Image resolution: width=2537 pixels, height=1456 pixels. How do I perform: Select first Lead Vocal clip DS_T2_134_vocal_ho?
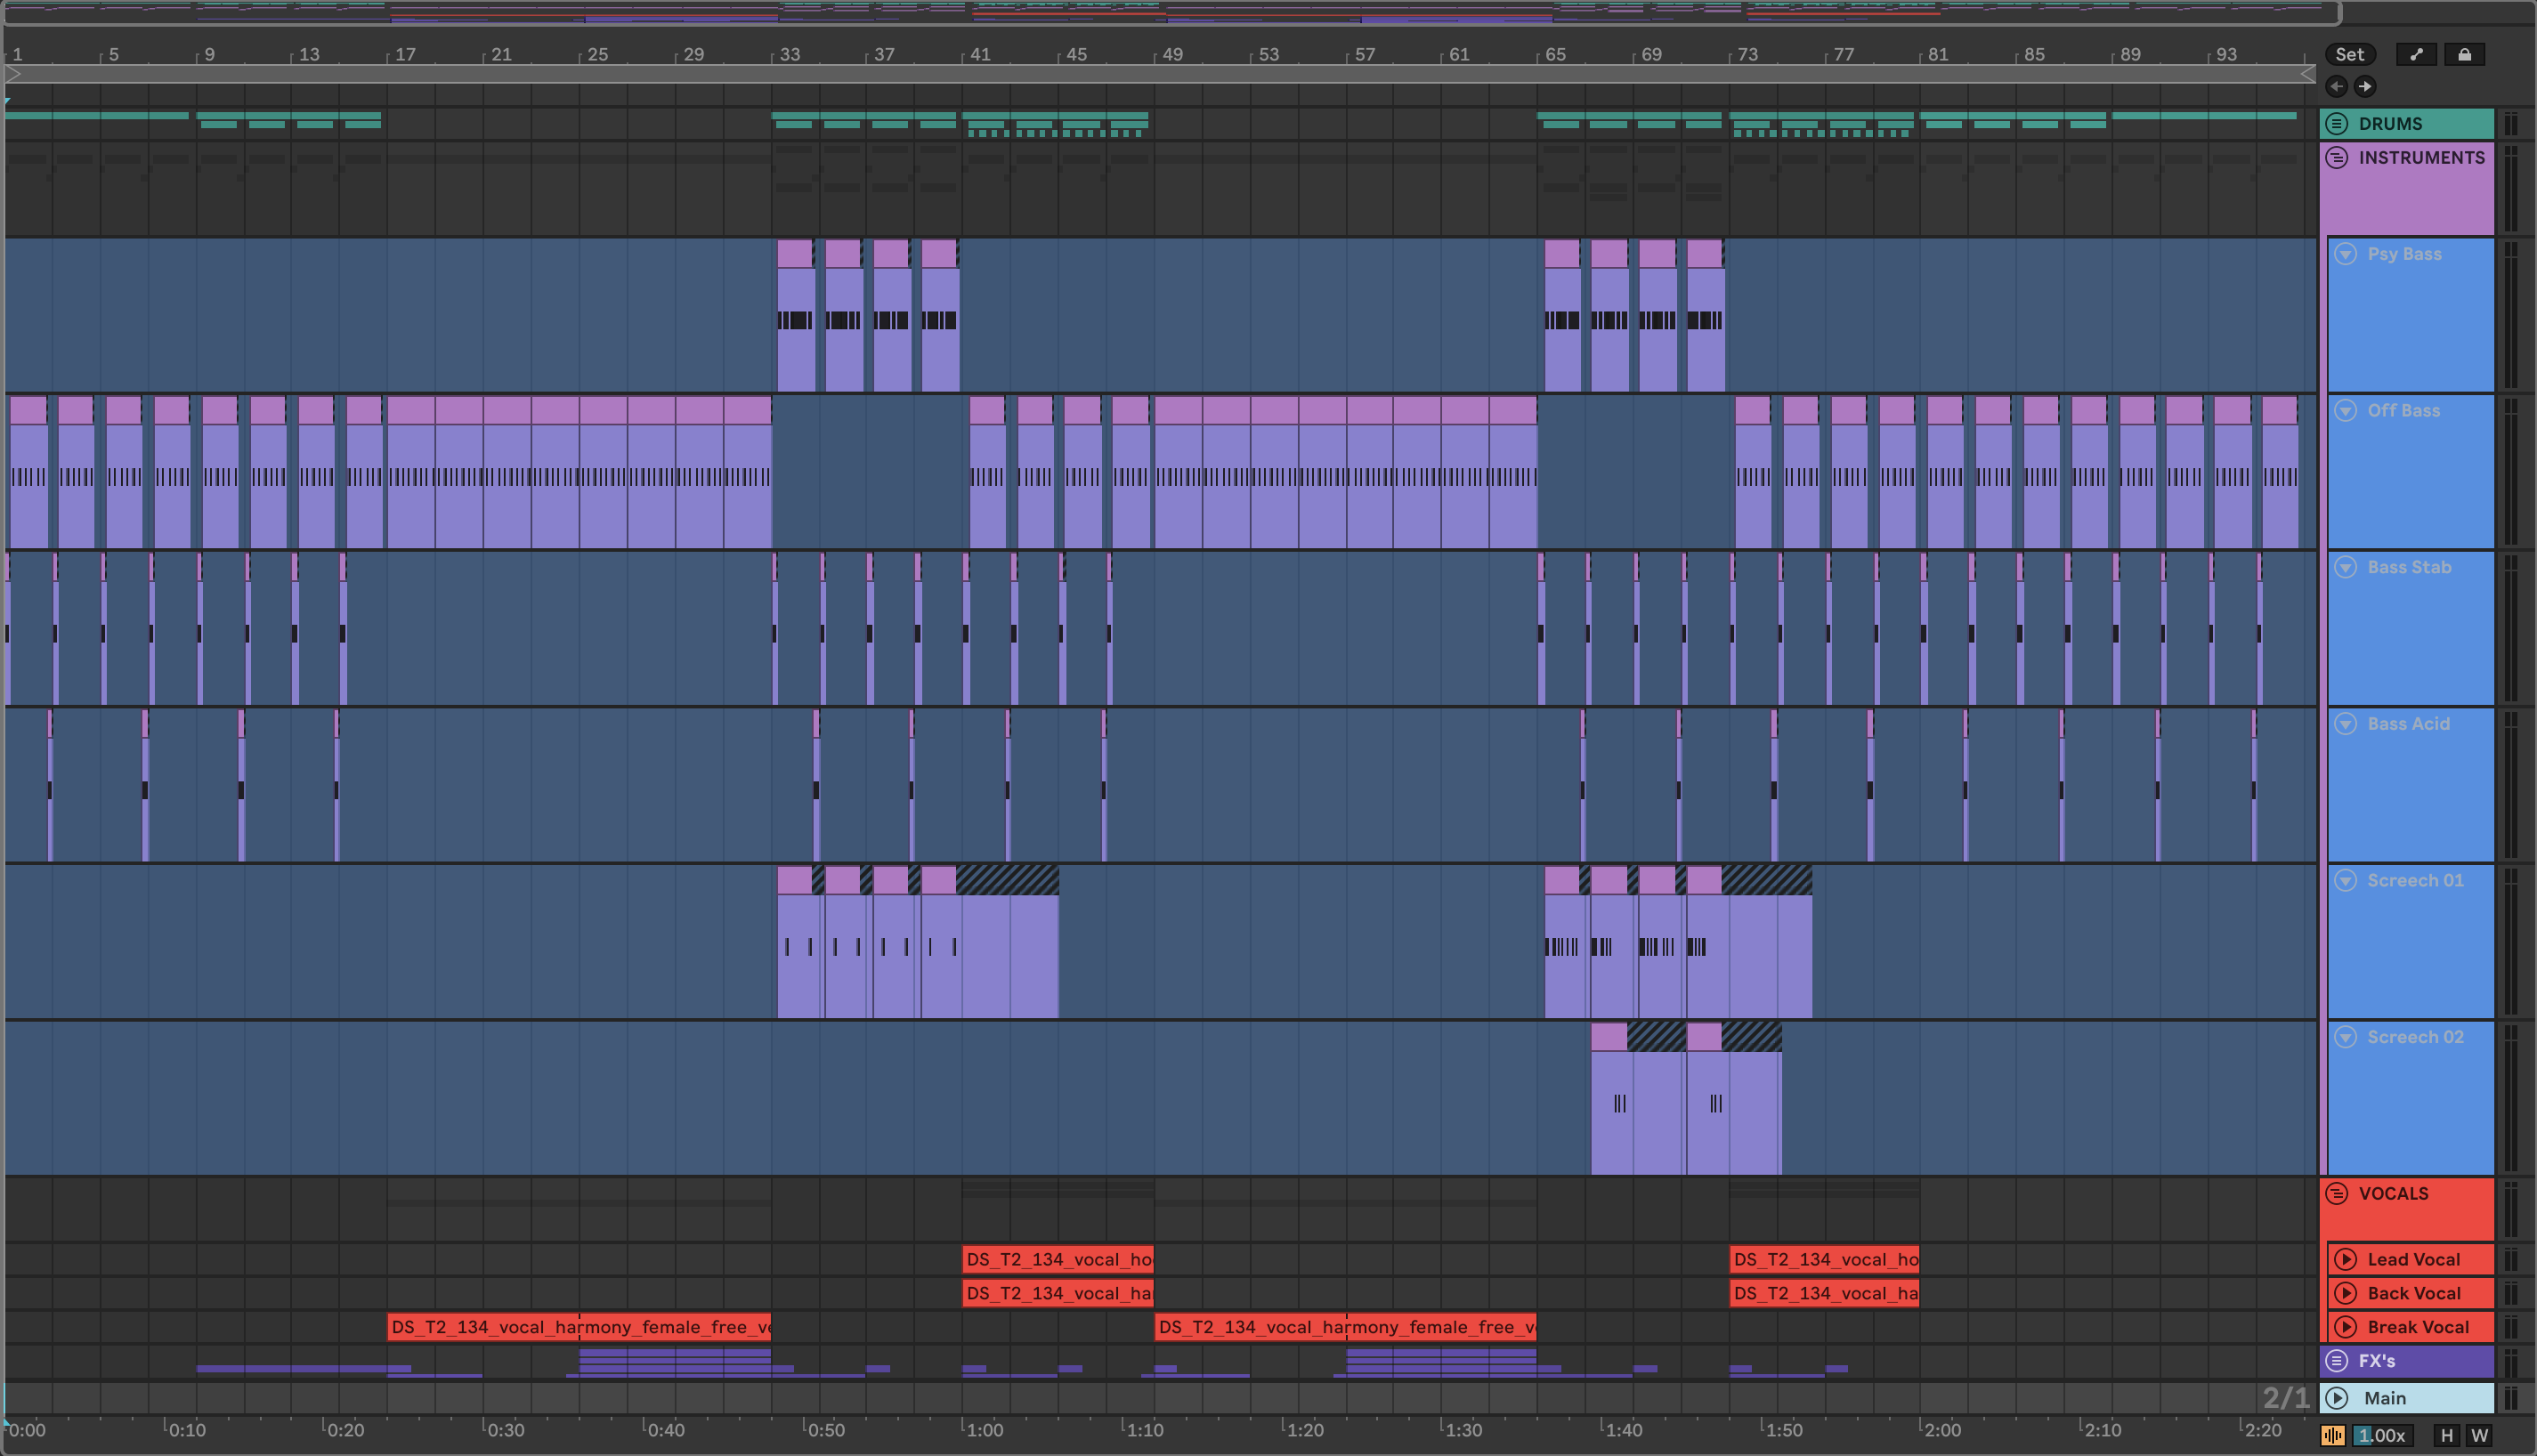[x=1058, y=1260]
